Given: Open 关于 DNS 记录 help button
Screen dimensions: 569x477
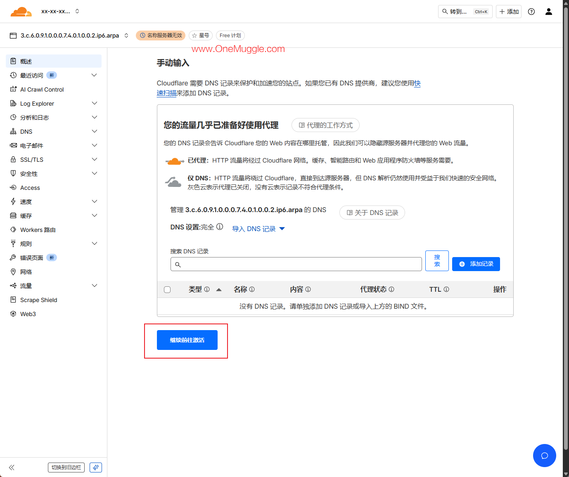Looking at the screenshot, I should [372, 213].
